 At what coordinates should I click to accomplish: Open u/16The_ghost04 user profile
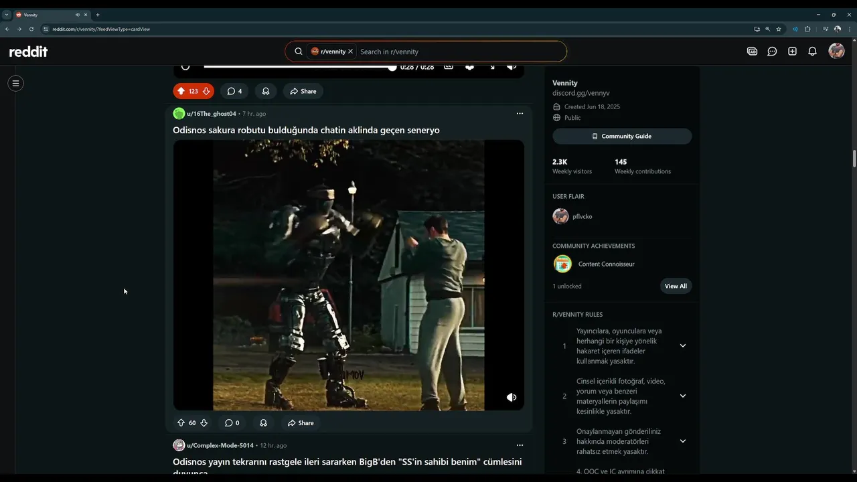(x=212, y=114)
